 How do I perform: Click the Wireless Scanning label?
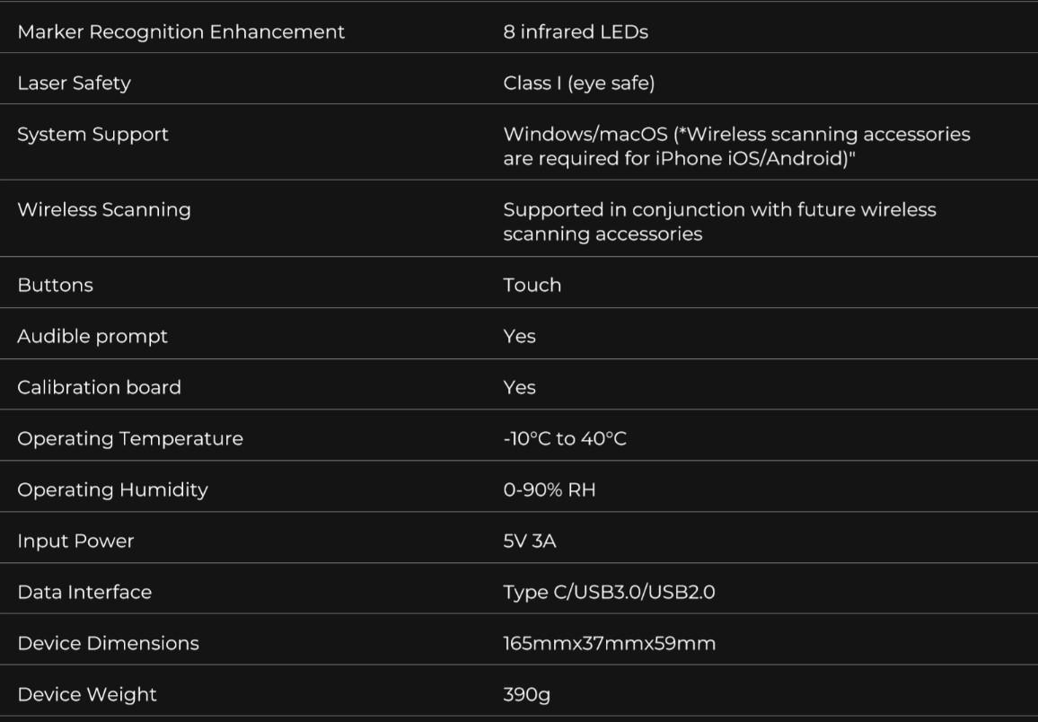pyautogui.click(x=104, y=210)
